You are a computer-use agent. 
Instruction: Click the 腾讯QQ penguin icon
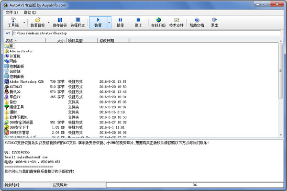coord(7,92)
